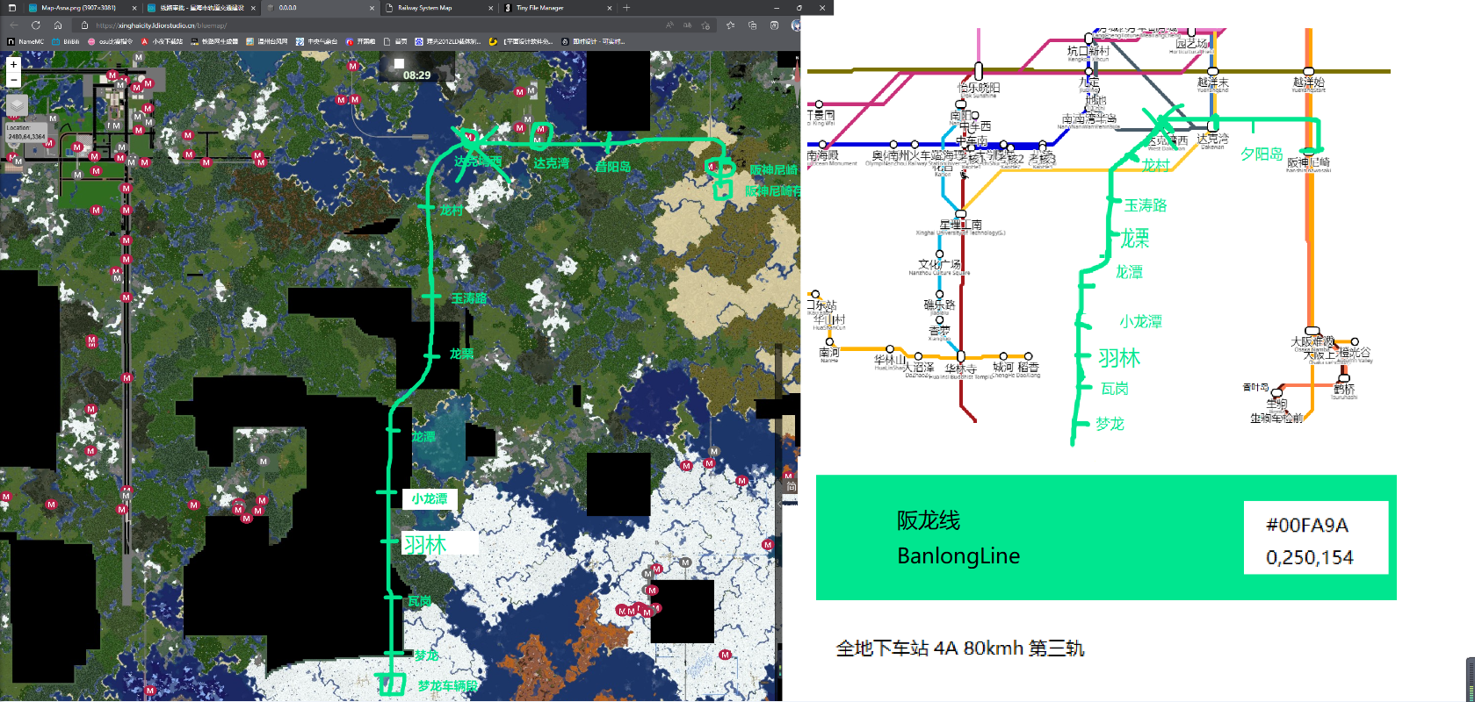The width and height of the screenshot is (1475, 702).
Task: Open the browser Collections panel
Action: tap(752, 25)
